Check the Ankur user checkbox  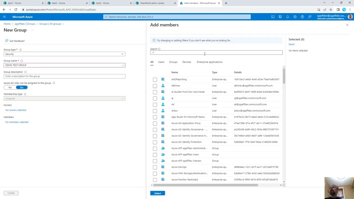point(155,111)
